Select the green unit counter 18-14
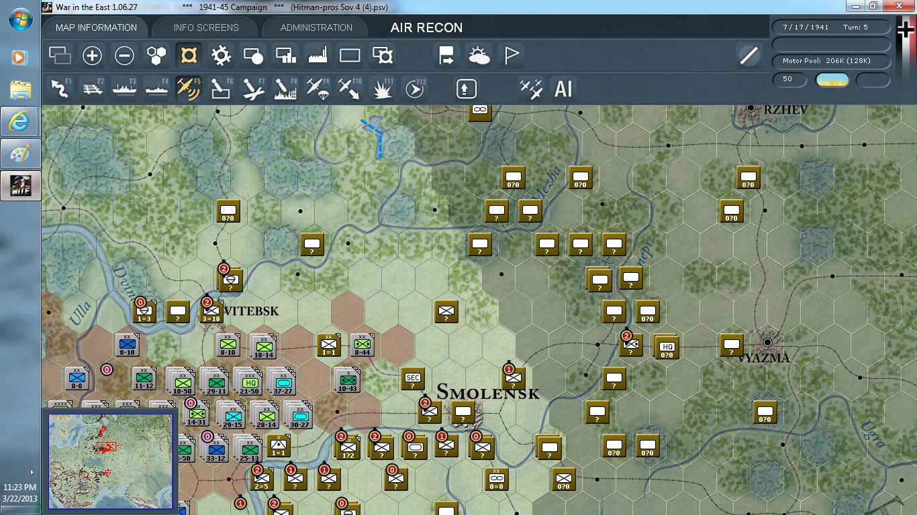Image resolution: width=917 pixels, height=515 pixels. [x=264, y=347]
